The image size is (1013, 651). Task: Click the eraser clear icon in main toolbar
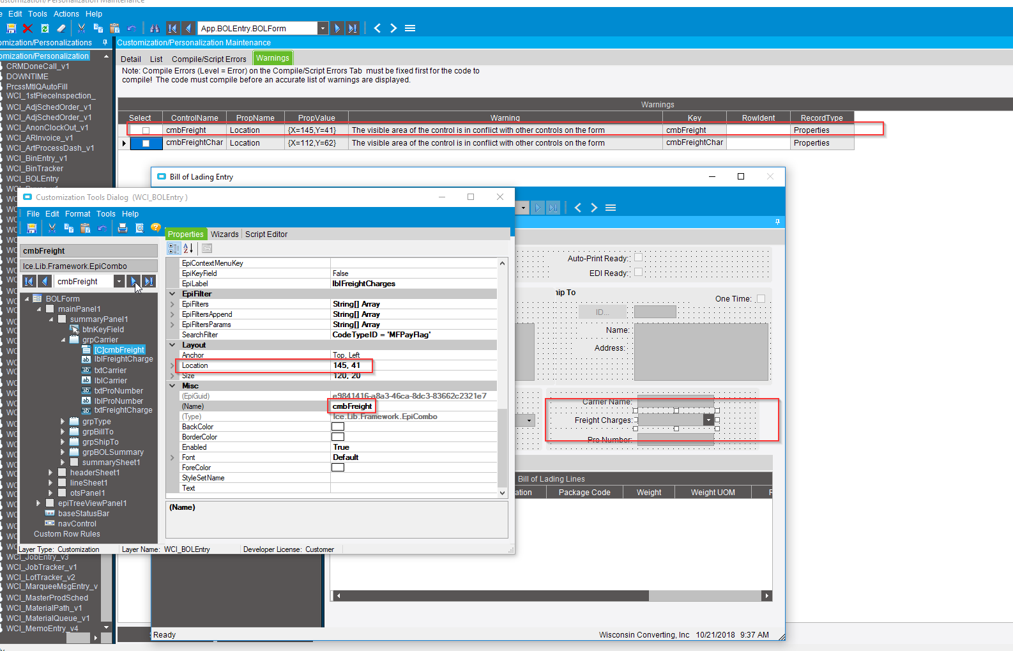pos(61,28)
